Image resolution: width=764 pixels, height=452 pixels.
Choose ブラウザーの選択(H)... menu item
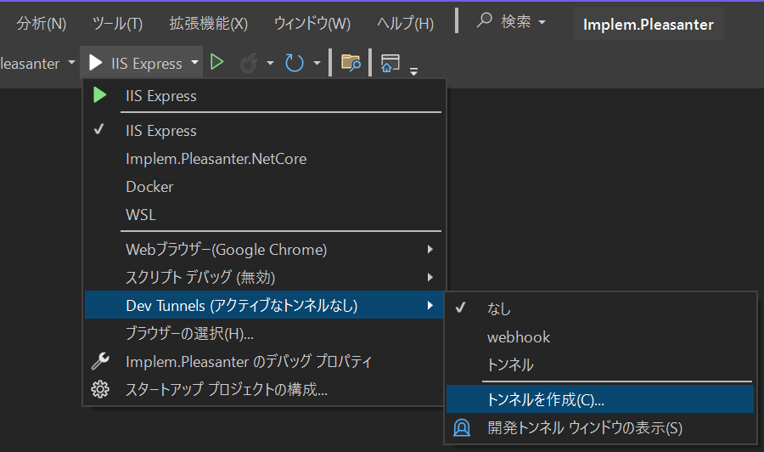pyautogui.click(x=264, y=334)
